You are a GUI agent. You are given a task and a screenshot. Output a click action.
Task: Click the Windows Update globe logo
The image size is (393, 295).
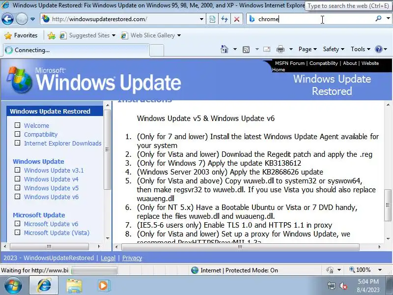[x=19, y=80]
